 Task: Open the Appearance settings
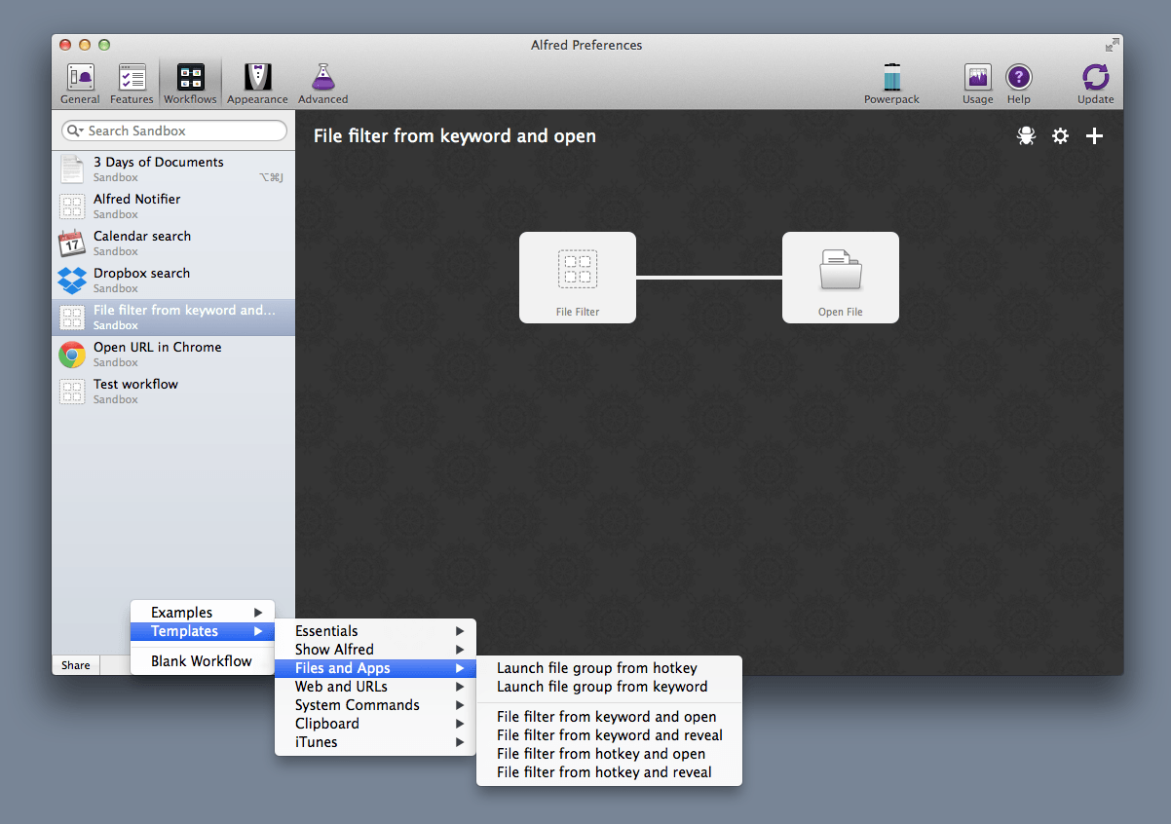coord(256,83)
